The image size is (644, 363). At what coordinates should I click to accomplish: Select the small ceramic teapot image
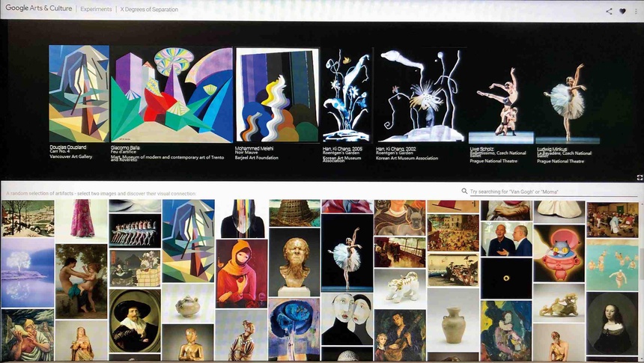(x=188, y=303)
